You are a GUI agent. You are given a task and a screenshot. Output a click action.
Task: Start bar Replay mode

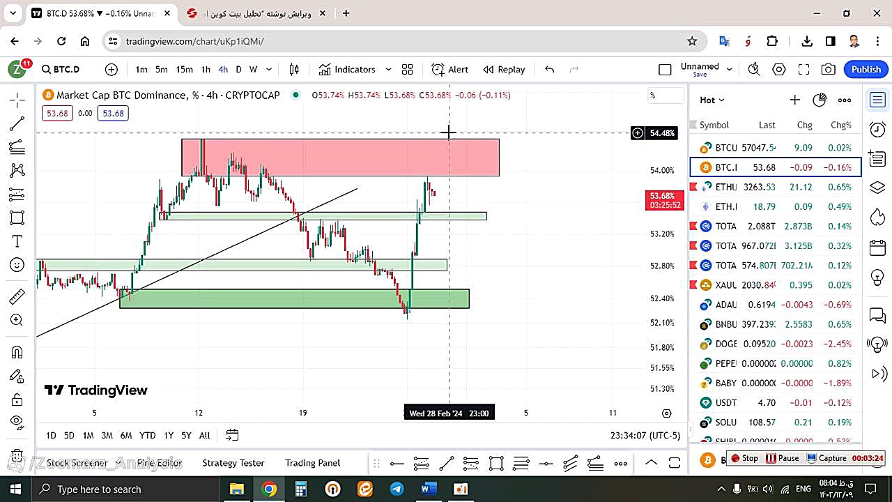(x=504, y=69)
